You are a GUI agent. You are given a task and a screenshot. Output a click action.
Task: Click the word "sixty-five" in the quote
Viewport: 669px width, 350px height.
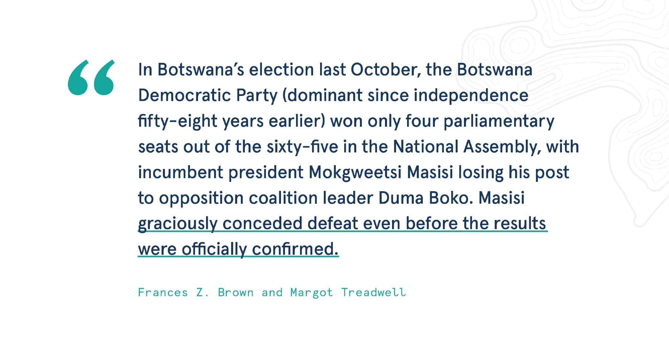coord(302,147)
